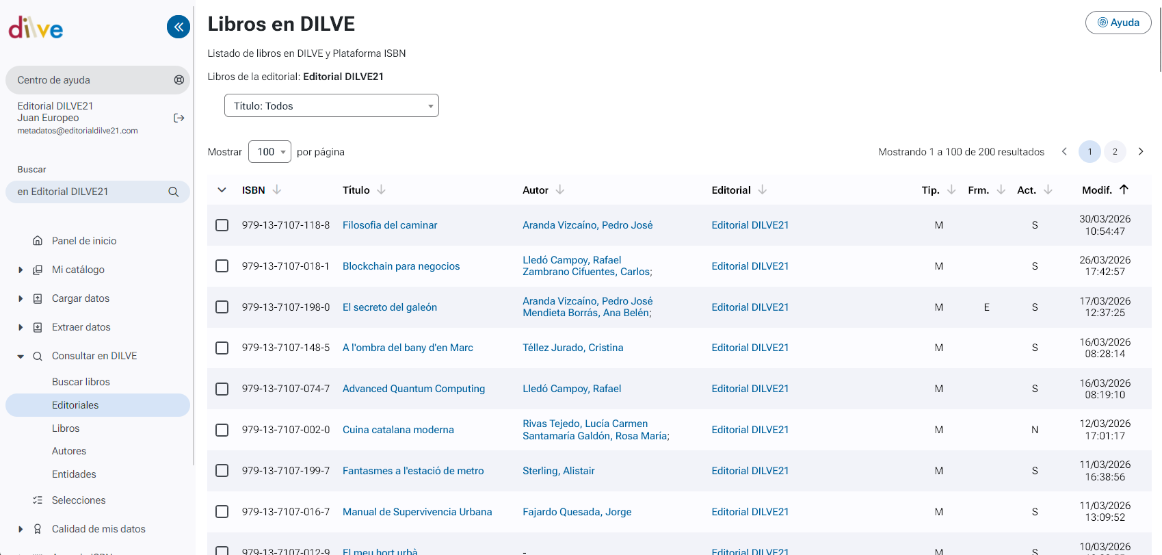
Task: Click the Ayuda button
Action: coord(1118,23)
